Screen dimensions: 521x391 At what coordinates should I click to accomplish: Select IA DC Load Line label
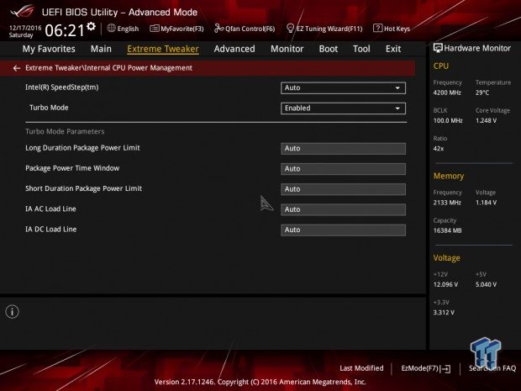pyautogui.click(x=50, y=230)
